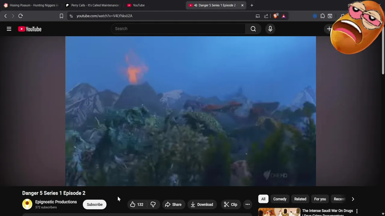This screenshot has width=385, height=216.
Task: Select the All filter chip
Action: point(263,199)
